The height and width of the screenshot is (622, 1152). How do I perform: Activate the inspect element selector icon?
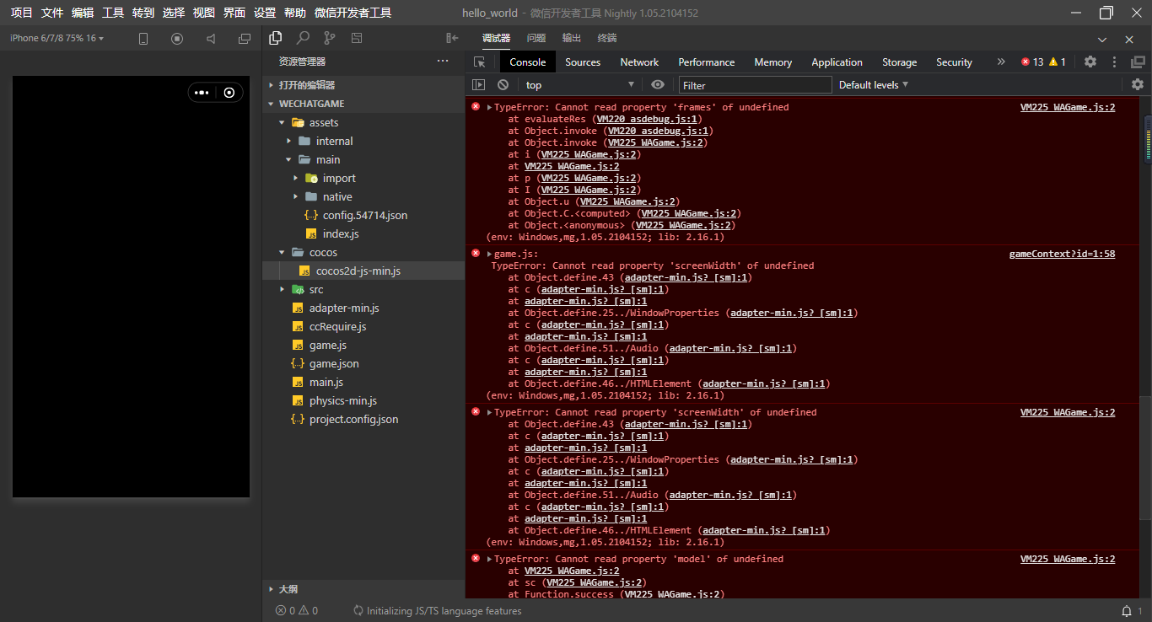480,62
